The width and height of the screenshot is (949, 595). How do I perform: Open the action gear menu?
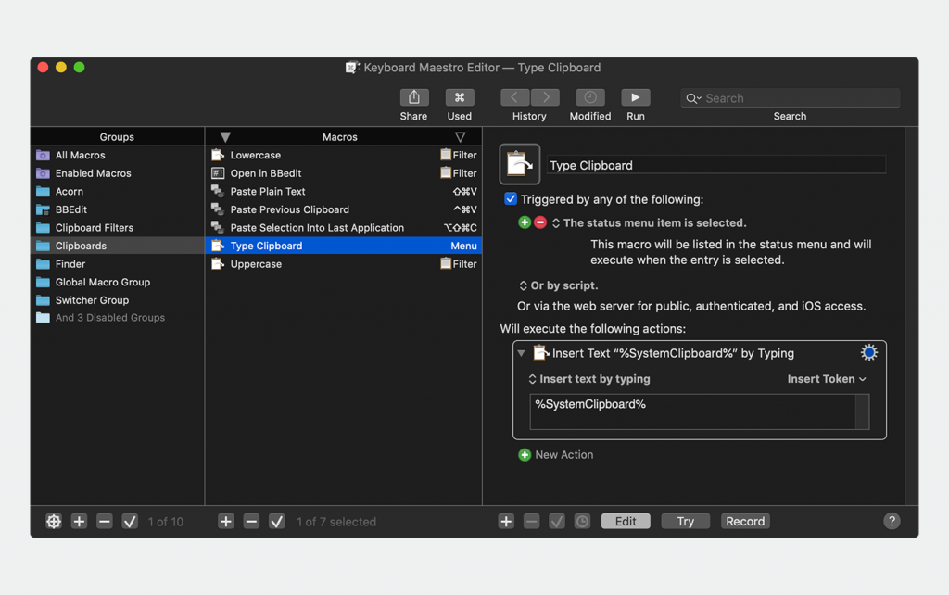[x=868, y=352]
